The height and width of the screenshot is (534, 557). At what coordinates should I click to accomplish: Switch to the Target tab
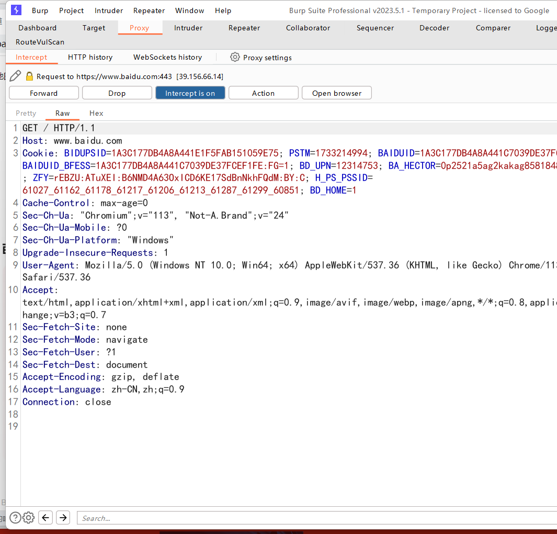tap(94, 28)
